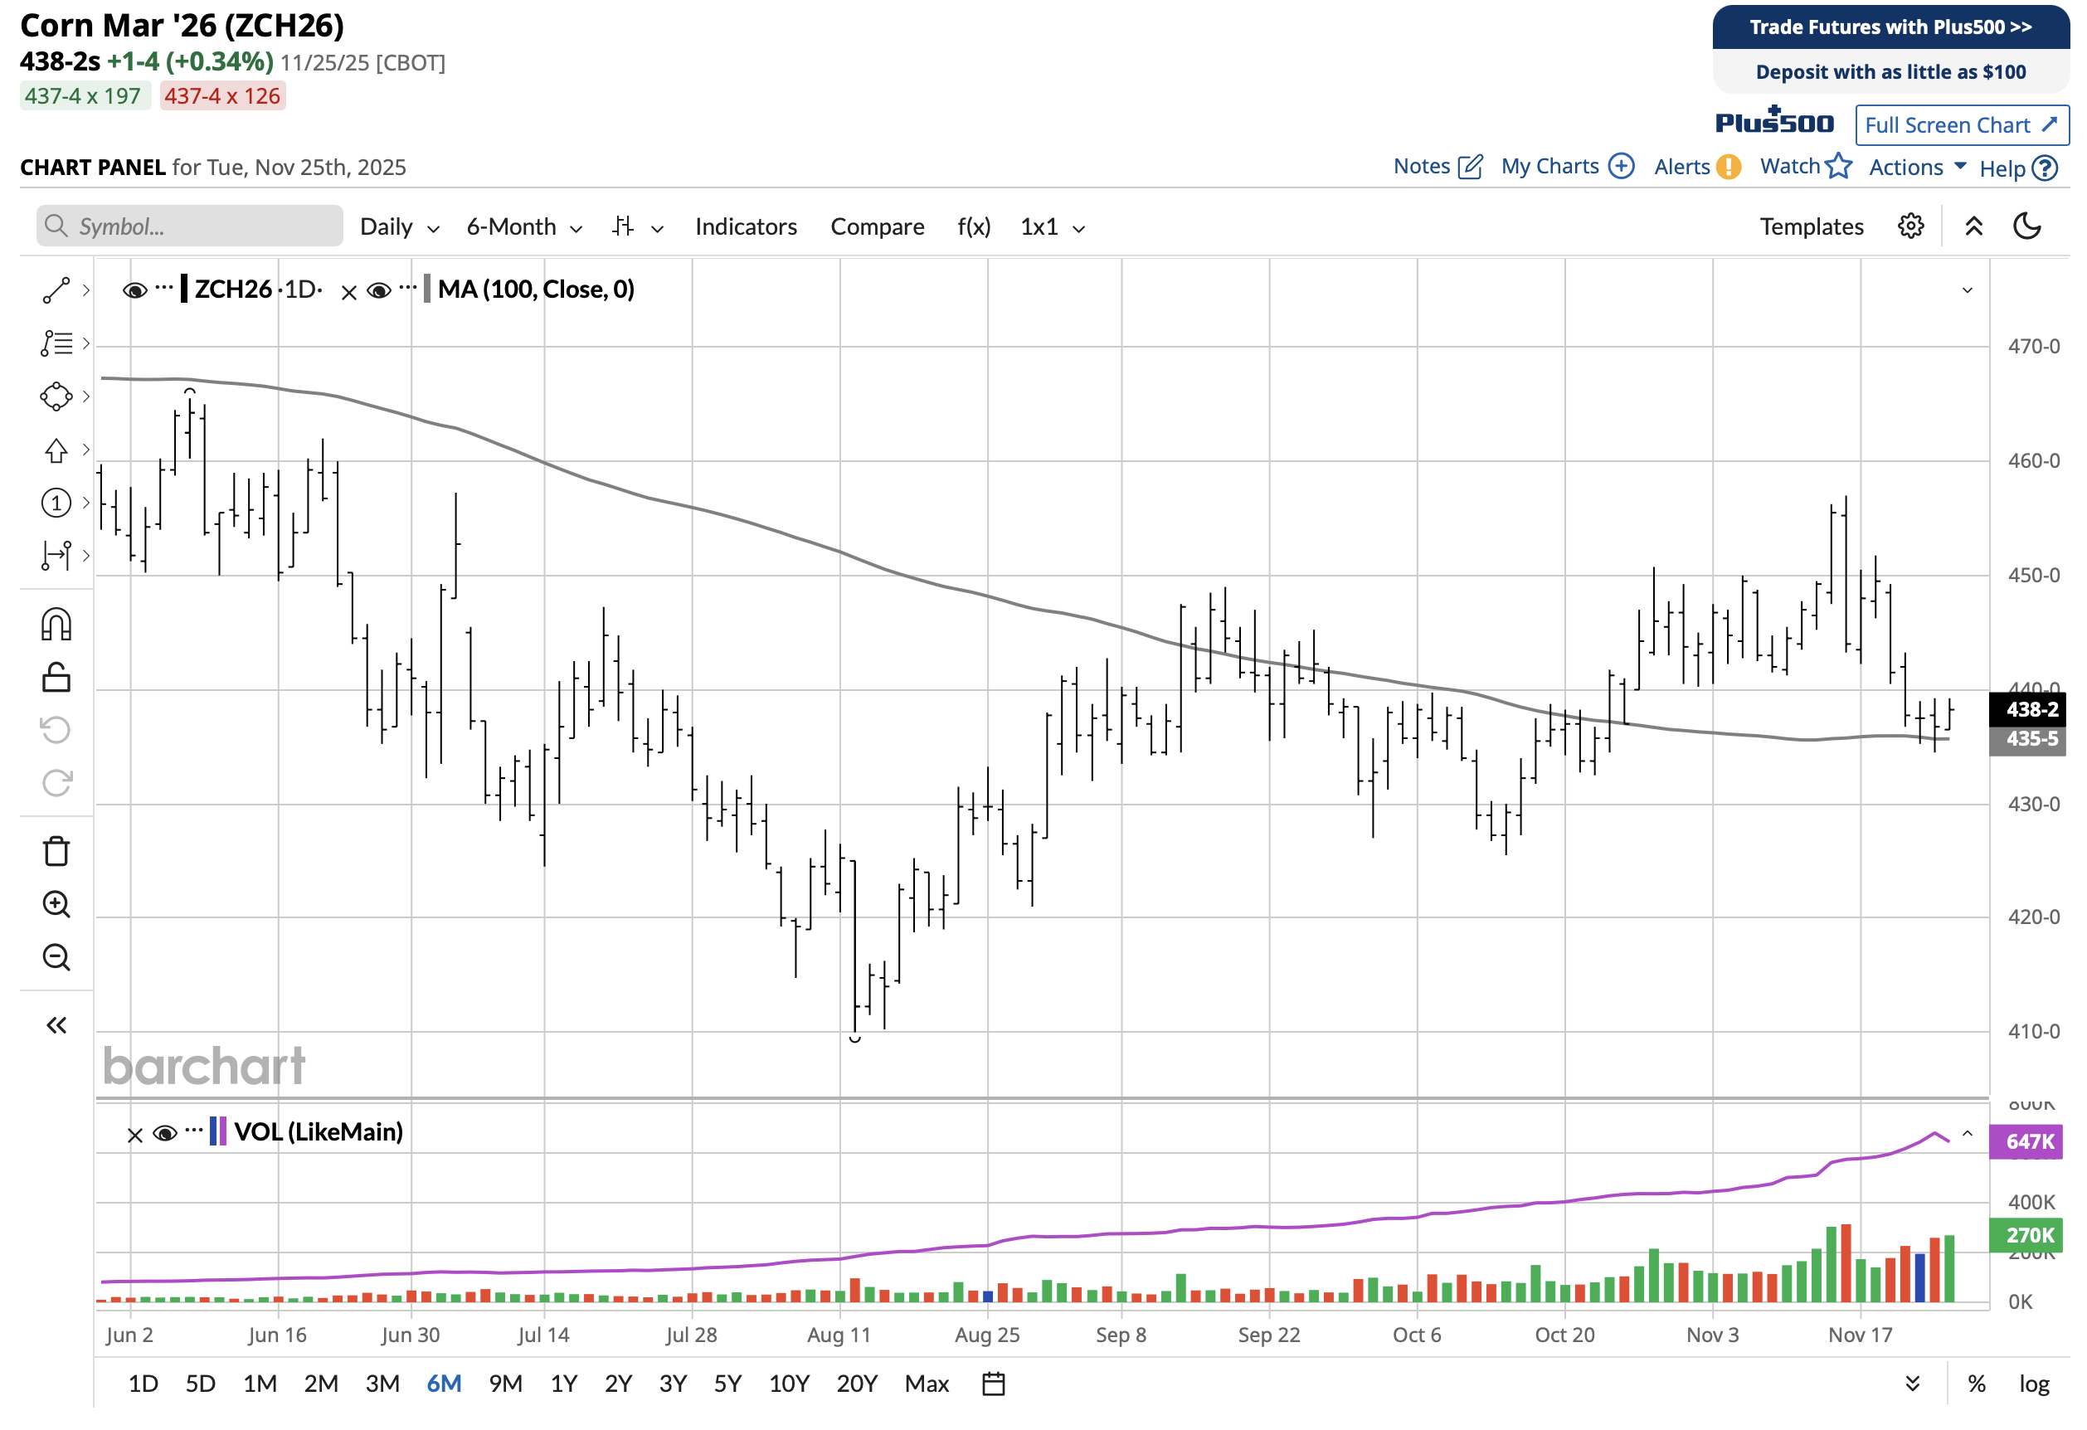This screenshot has height=1430, width=2087.
Task: Open chart settings gear icon
Action: pyautogui.click(x=1910, y=226)
